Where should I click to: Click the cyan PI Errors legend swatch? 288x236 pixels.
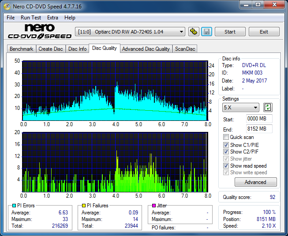pos(14,206)
